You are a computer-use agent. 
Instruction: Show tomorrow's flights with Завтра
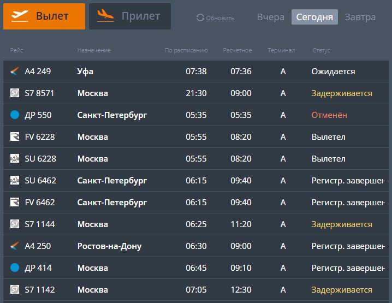click(360, 17)
